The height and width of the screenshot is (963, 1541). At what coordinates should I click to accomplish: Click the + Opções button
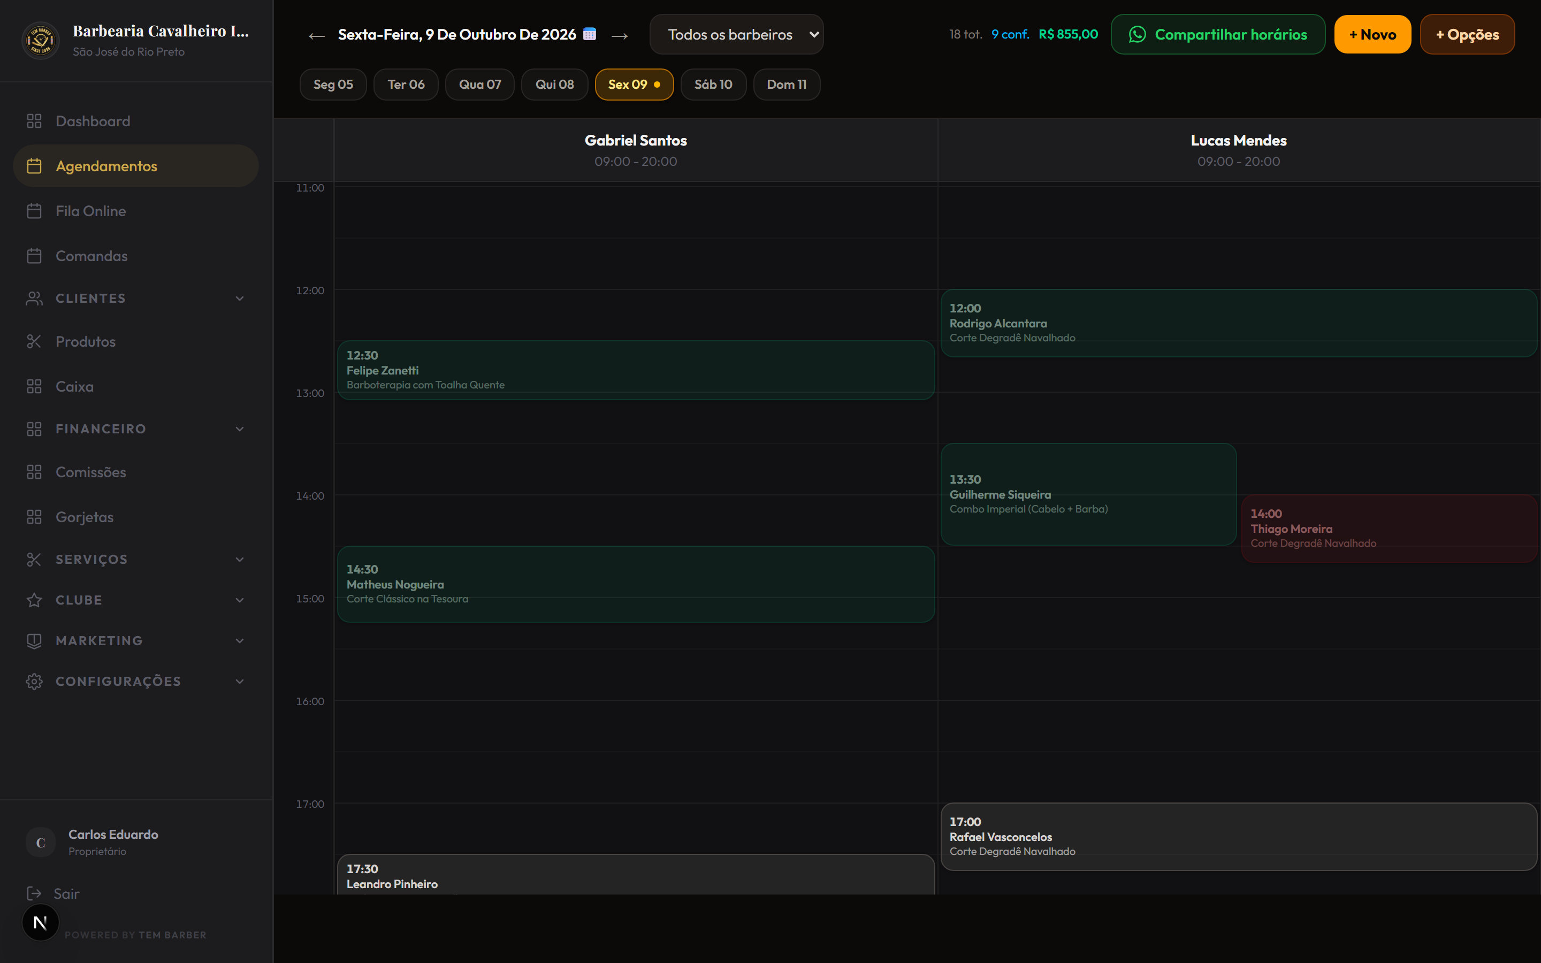click(x=1467, y=34)
